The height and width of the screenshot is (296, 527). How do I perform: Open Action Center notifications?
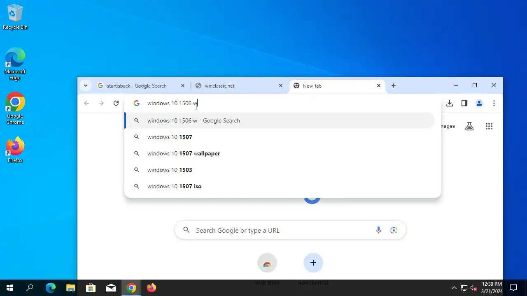tap(513, 288)
